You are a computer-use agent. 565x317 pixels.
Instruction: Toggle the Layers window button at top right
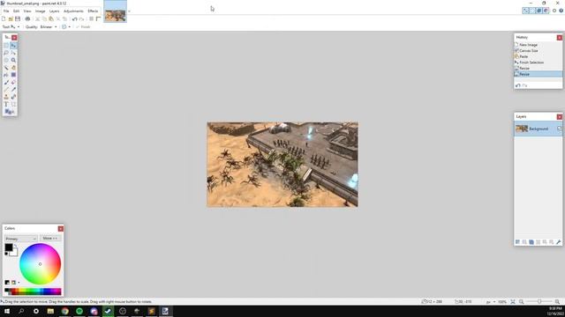[539, 11]
